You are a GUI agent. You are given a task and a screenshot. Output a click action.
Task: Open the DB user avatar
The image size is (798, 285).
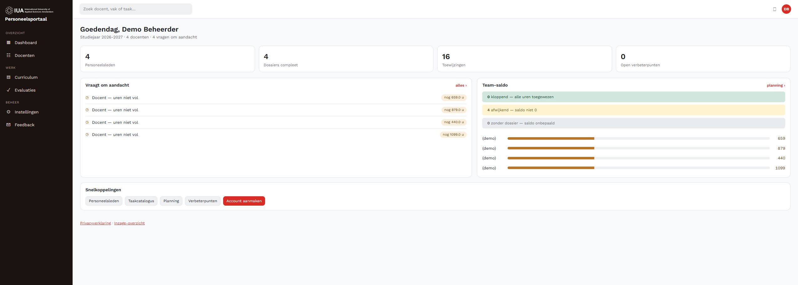coord(786,9)
